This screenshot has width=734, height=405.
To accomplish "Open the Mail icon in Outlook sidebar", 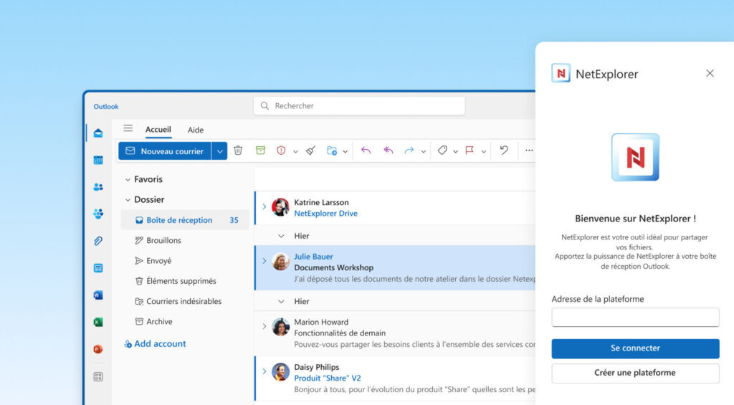I will tap(97, 133).
